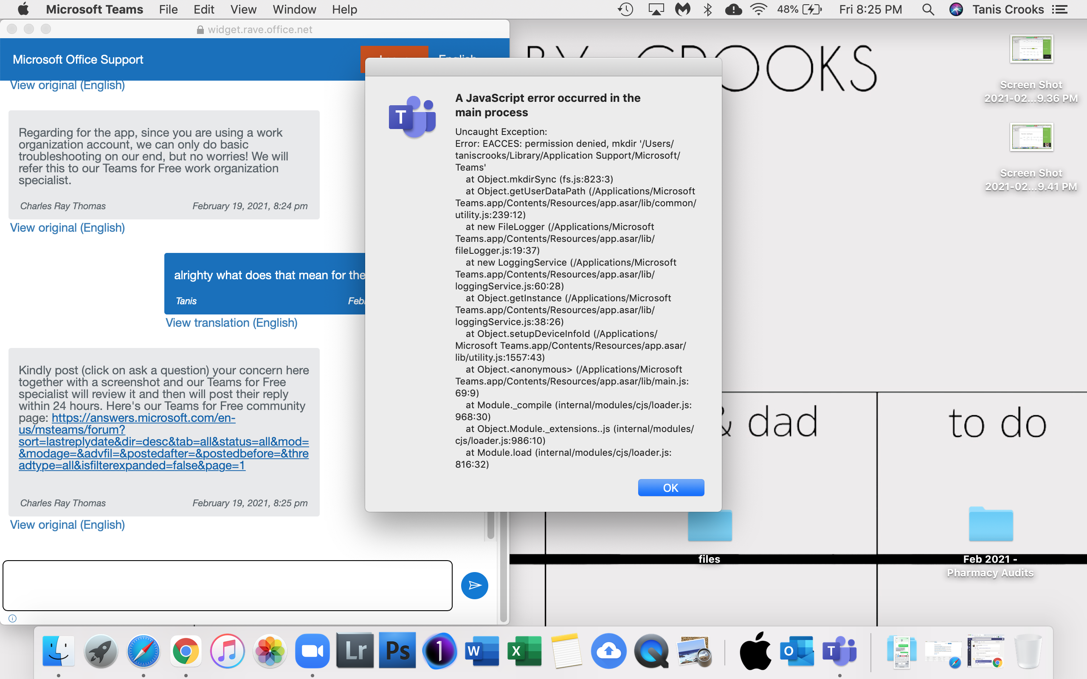Open Preview from the Dock

coord(694,651)
